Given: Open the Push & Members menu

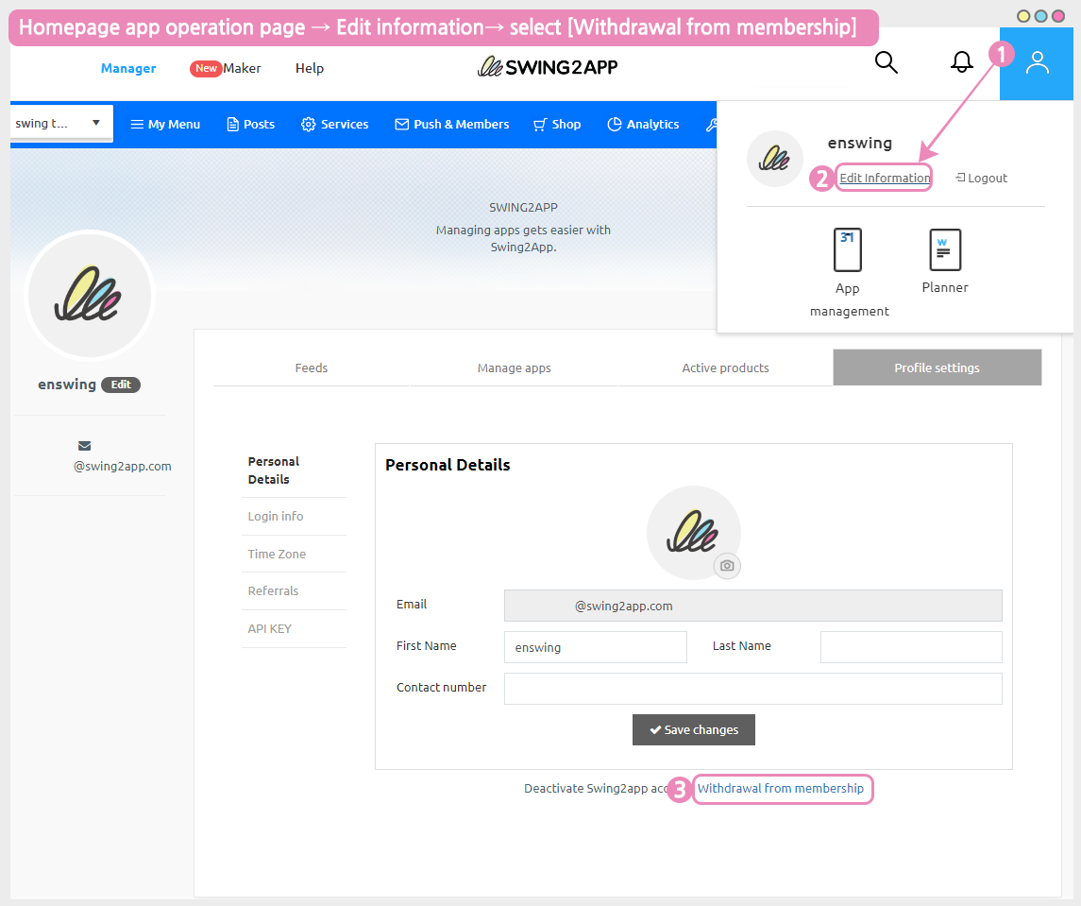Looking at the screenshot, I should click(x=452, y=125).
